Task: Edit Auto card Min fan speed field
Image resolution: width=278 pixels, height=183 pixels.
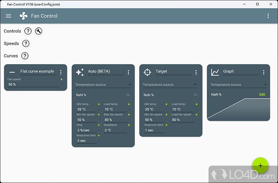Action: pyautogui.click(x=87, y=120)
